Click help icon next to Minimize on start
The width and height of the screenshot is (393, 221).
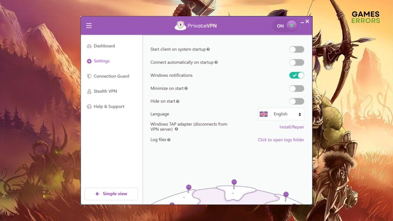tap(186, 89)
